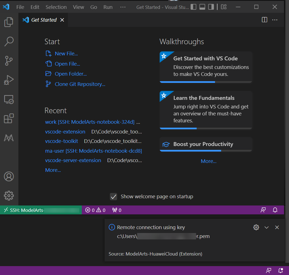This screenshot has height=275, width=289.
Task: Dismiss the Remote connection notification
Action: 277,227
